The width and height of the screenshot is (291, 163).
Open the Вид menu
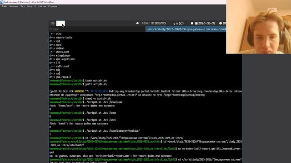click(x=22, y=6)
